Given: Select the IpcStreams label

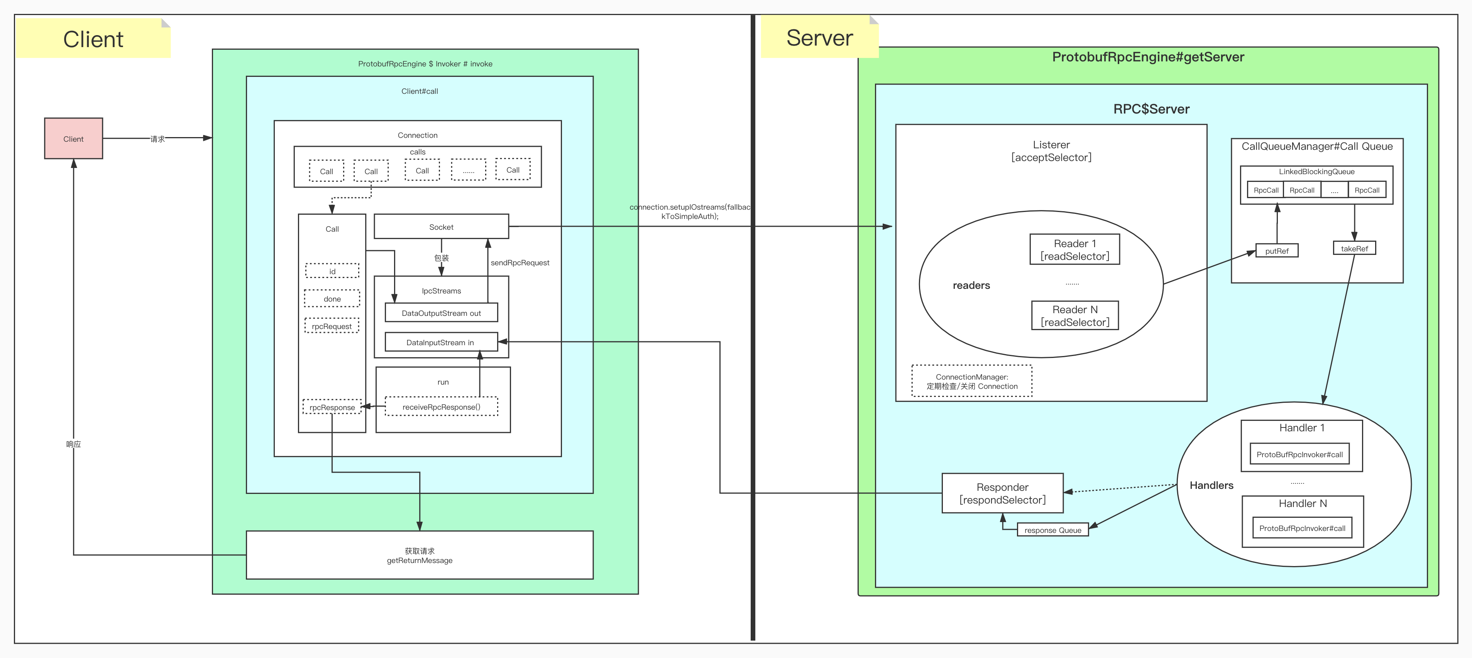Looking at the screenshot, I should pos(441,291).
